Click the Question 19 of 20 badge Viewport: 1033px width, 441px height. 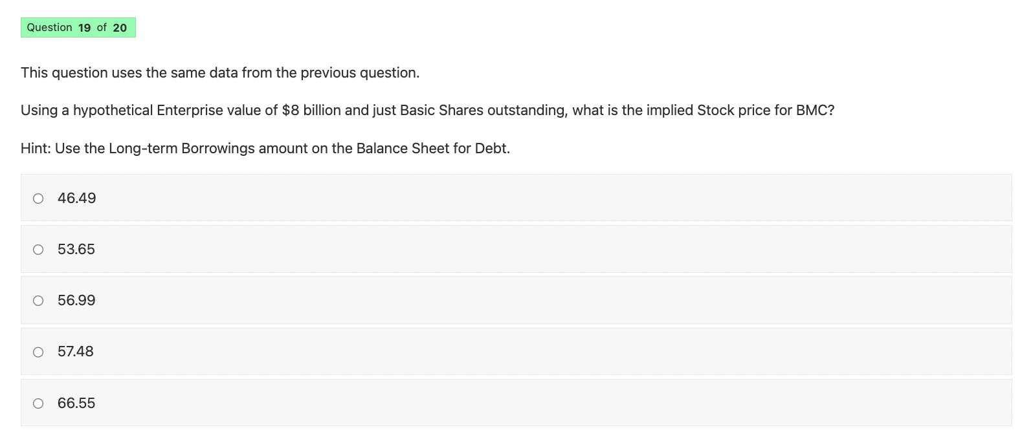(78, 27)
